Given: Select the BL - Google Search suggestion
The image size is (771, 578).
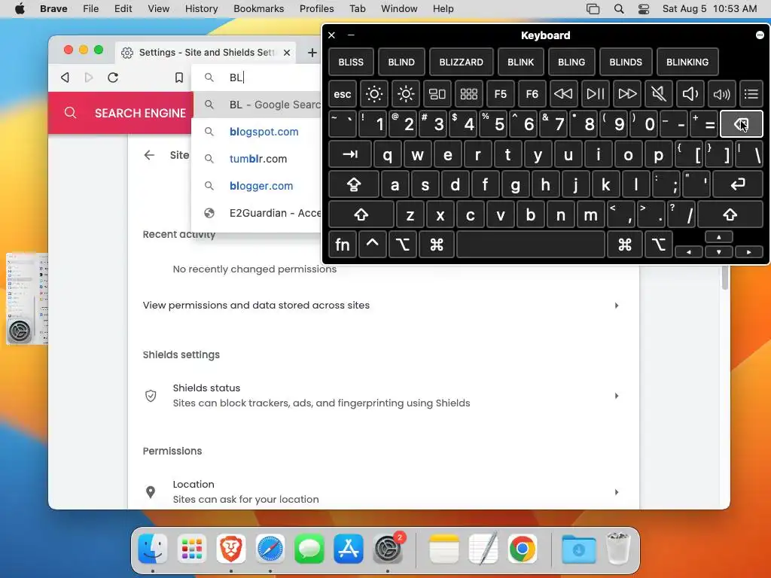Looking at the screenshot, I should pos(258,105).
